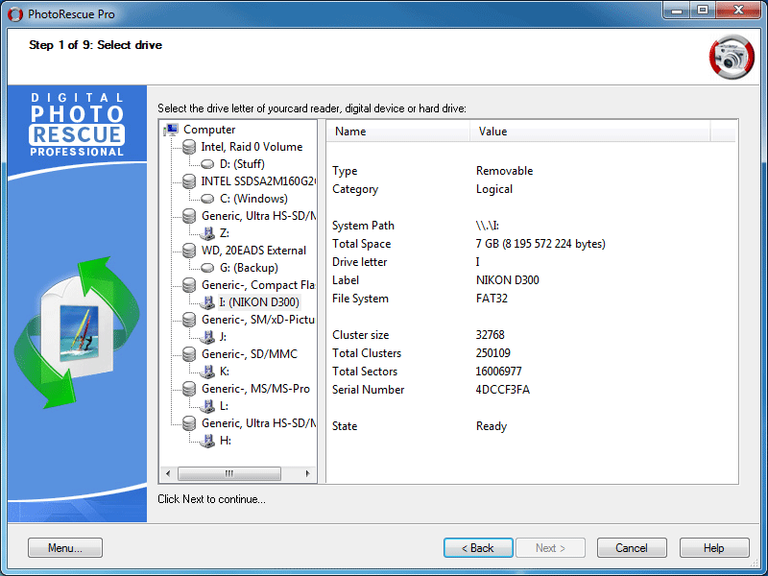This screenshot has width=768, height=576.
Task: Click the Computer root icon in tree
Action: click(x=171, y=130)
